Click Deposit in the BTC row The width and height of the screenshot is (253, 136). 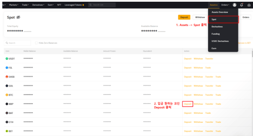(188, 95)
